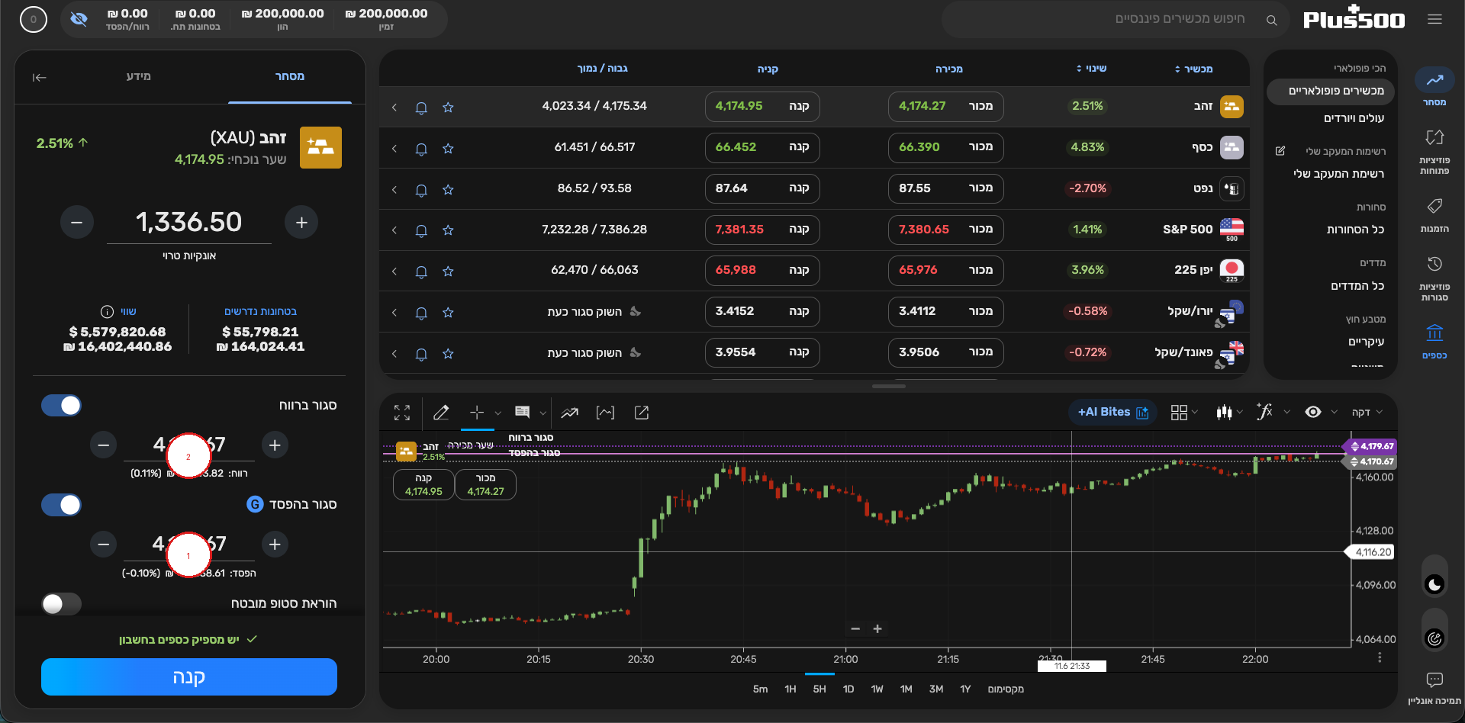The height and width of the screenshot is (723, 1465).
Task: Click the bell alert icon for Gold row
Action: (421, 108)
